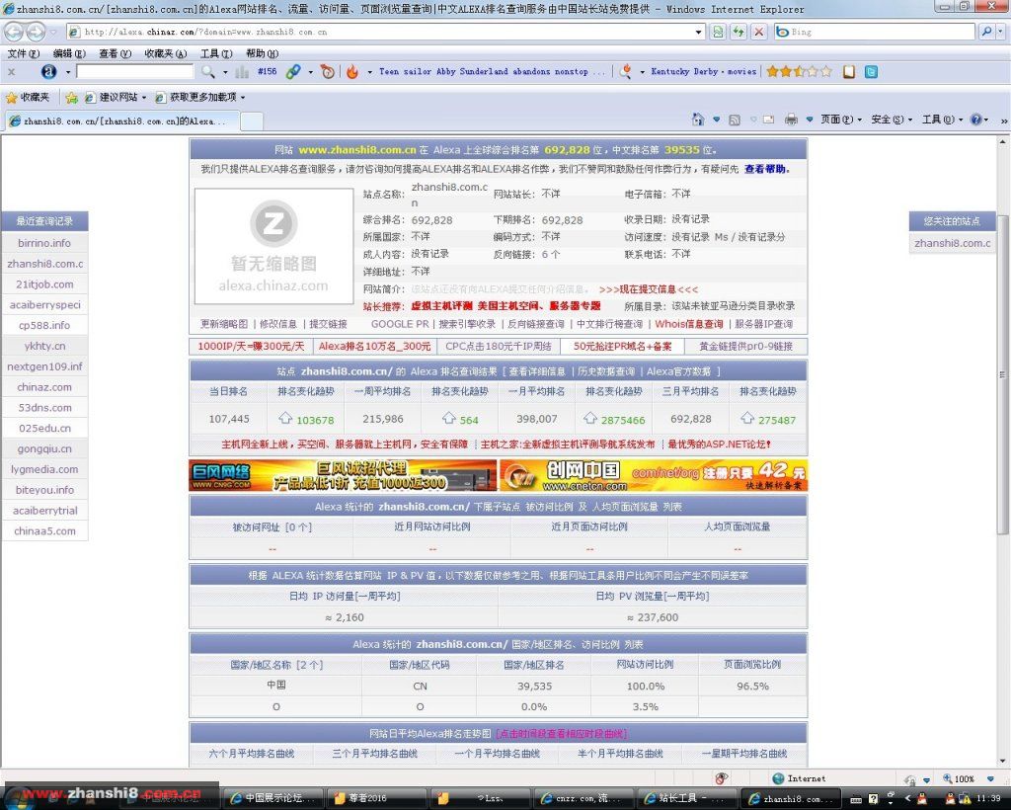Click the 历史数据查询 link
The height and width of the screenshot is (810, 1011).
click(605, 371)
